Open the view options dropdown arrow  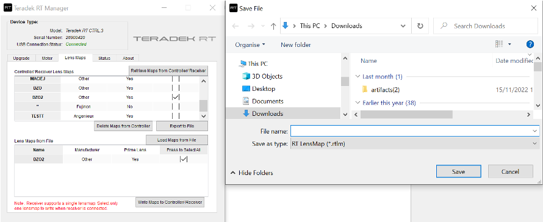tap(509, 45)
